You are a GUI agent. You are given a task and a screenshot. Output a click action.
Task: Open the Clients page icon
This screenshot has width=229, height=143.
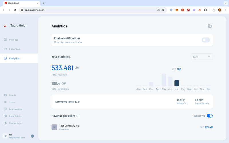pos(5,95)
